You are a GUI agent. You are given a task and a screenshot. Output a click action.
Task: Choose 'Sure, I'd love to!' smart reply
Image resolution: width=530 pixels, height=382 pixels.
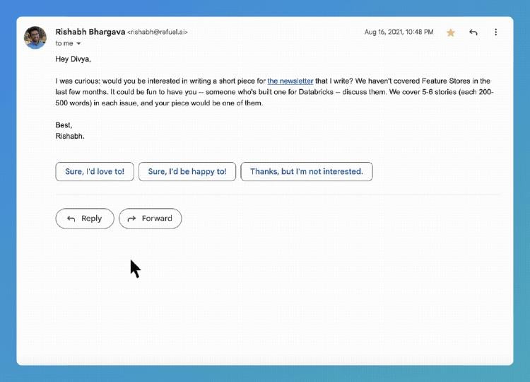click(95, 172)
